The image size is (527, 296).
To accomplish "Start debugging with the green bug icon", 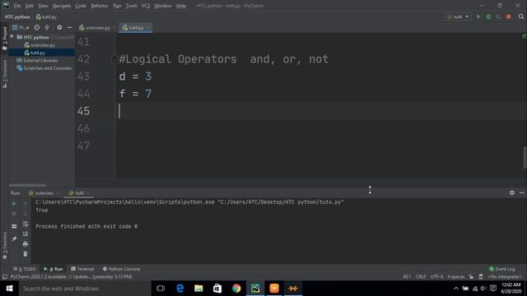I will click(x=488, y=16).
